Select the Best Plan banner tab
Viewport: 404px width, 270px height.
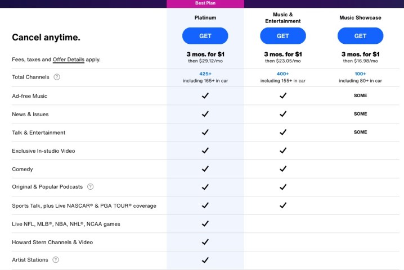pos(205,3)
